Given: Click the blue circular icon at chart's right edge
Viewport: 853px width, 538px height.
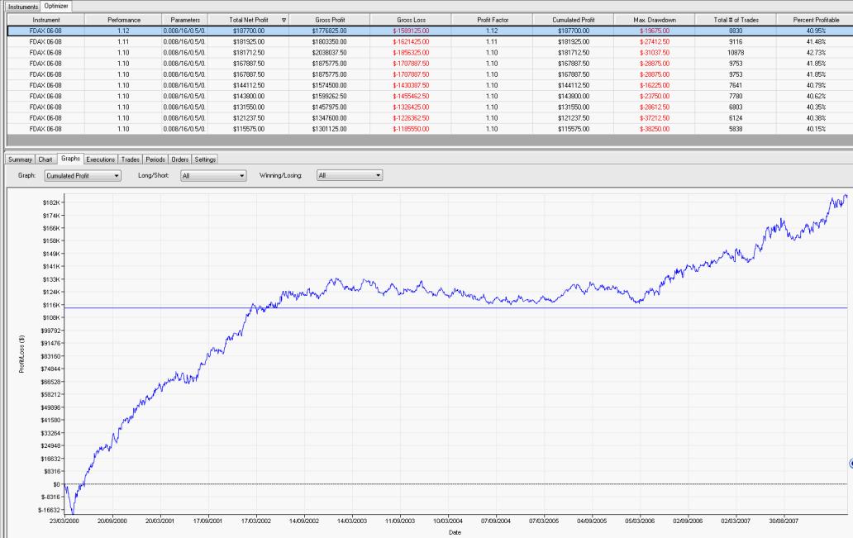Looking at the screenshot, I should click(850, 464).
